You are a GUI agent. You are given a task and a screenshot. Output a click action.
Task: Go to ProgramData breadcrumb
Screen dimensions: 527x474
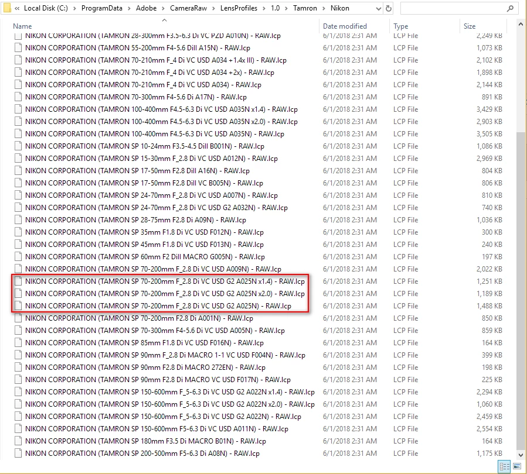pos(102,8)
